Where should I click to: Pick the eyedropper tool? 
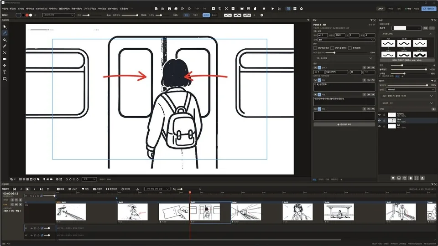point(5,46)
